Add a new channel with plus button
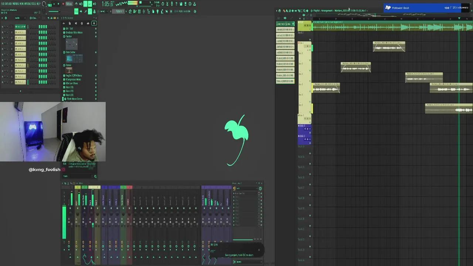473x266 pixels. (x=20, y=91)
